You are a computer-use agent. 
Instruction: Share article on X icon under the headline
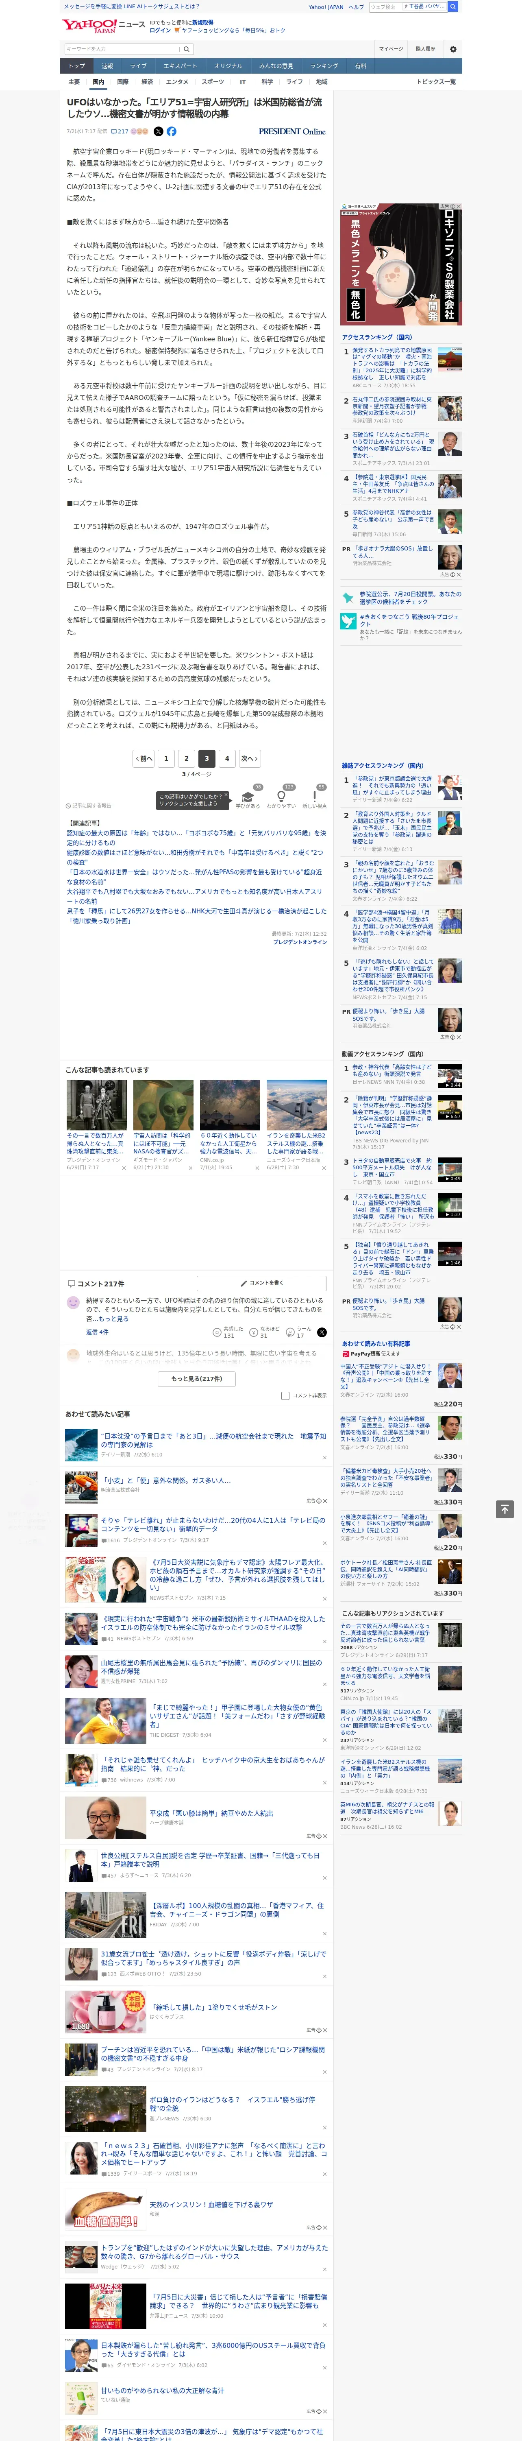[159, 132]
